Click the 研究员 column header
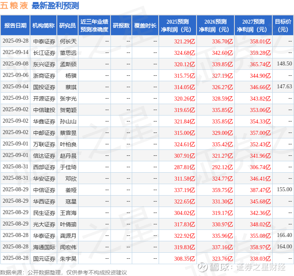Image resolution: width=294 pixels, height=276 pixels. pyautogui.click(x=67, y=25)
